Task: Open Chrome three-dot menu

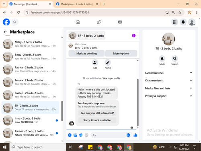Action: 197,12
